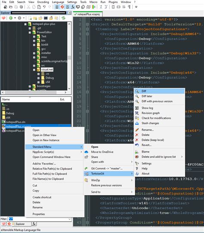Open the Macro menu
This screenshot has height=233, width=204.
[93, 2]
